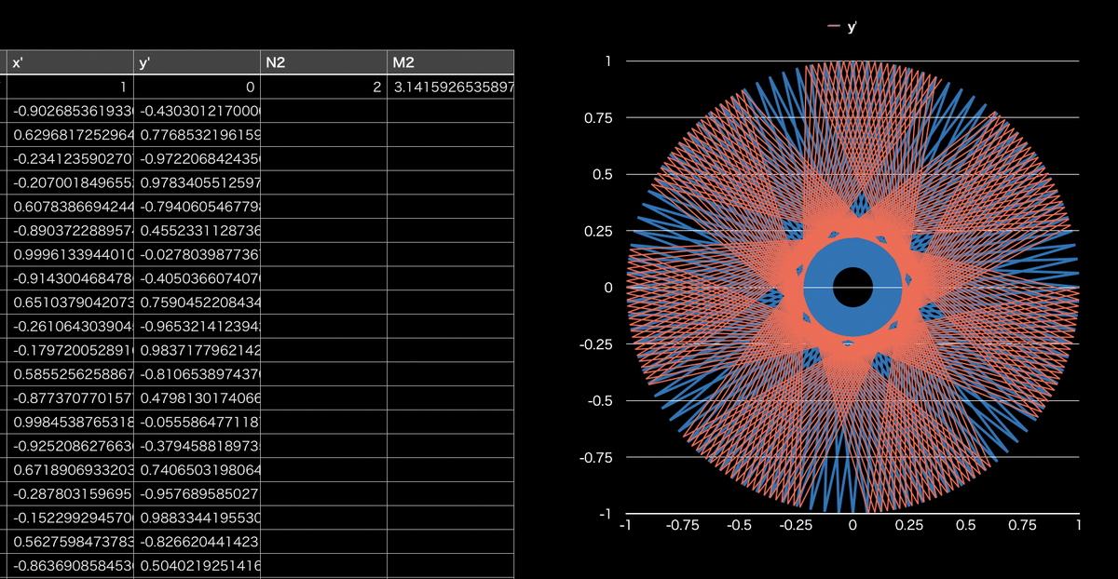Select cell starting with -0.90268536
The width and height of the screenshot is (1118, 579).
click(x=71, y=111)
